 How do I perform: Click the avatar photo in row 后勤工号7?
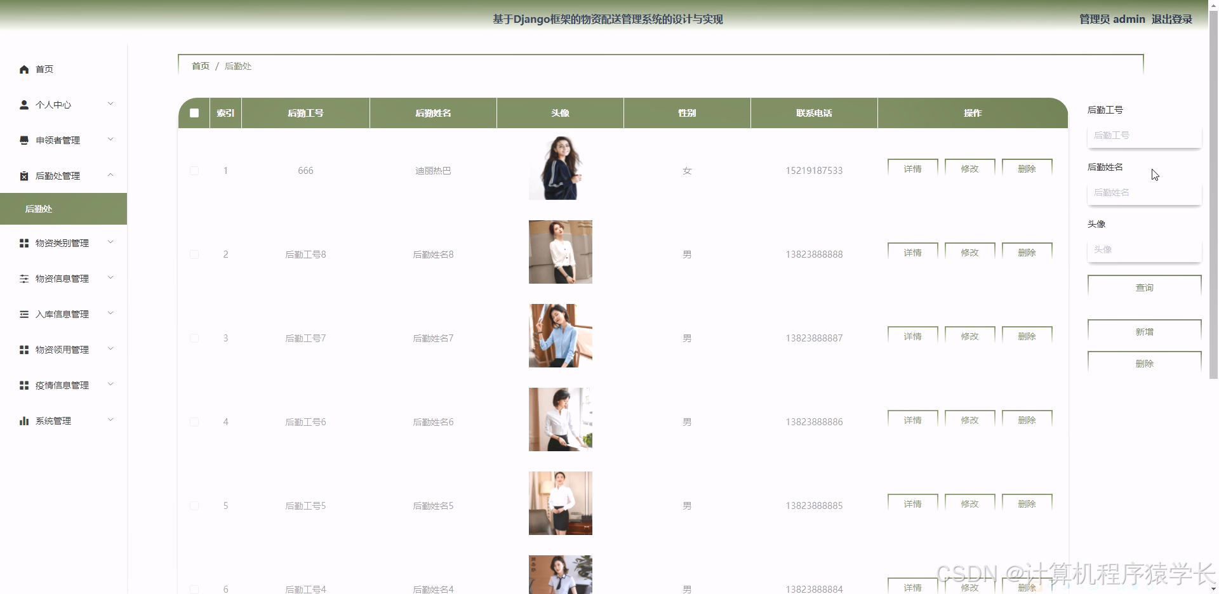click(x=561, y=336)
